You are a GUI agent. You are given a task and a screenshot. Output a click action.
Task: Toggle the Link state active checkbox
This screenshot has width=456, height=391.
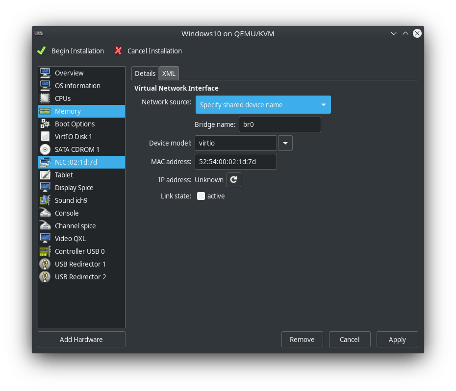(x=201, y=196)
